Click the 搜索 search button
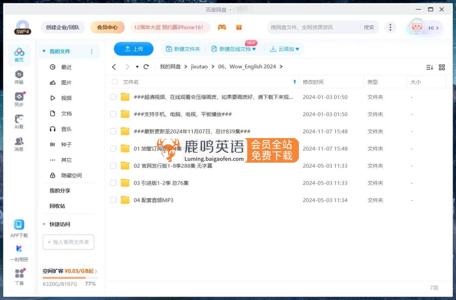 [369, 27]
